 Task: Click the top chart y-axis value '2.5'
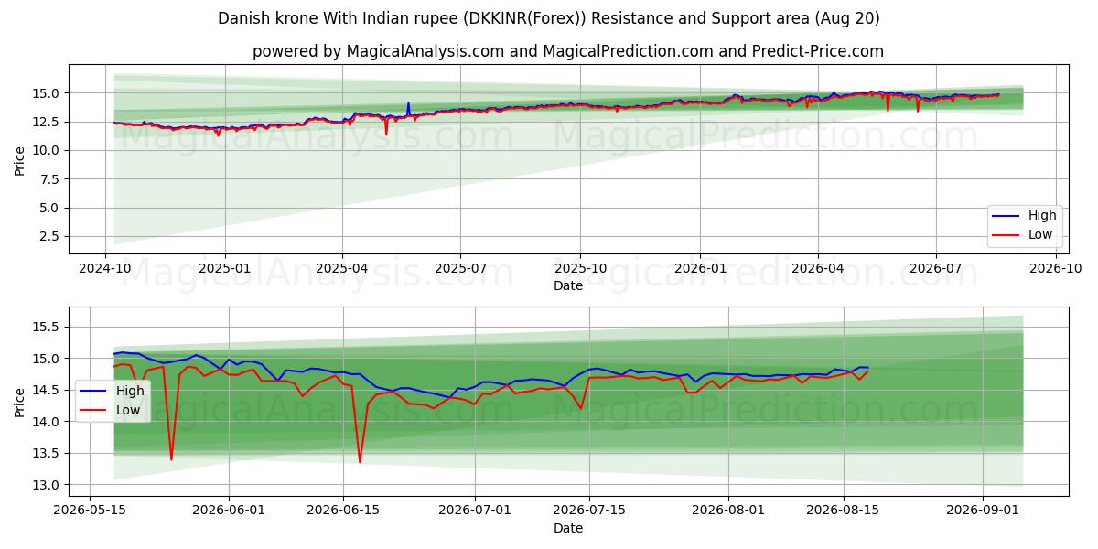coord(49,237)
